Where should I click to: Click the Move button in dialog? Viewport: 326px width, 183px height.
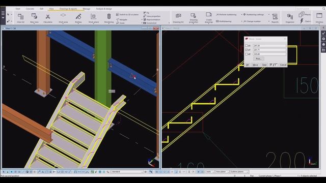[255, 65]
